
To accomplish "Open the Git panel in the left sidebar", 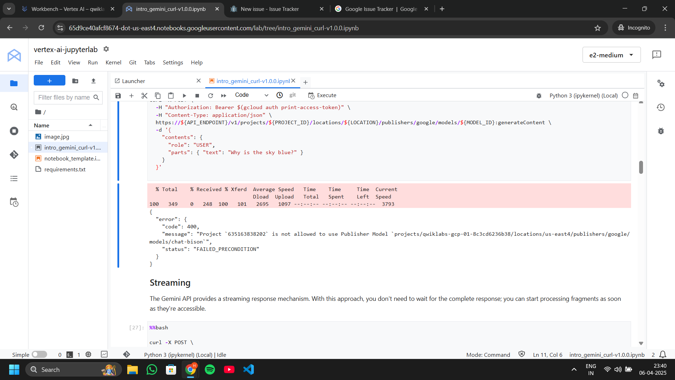I will (14, 154).
